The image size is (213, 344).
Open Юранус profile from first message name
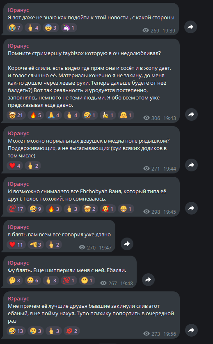pyautogui.click(x=18, y=10)
